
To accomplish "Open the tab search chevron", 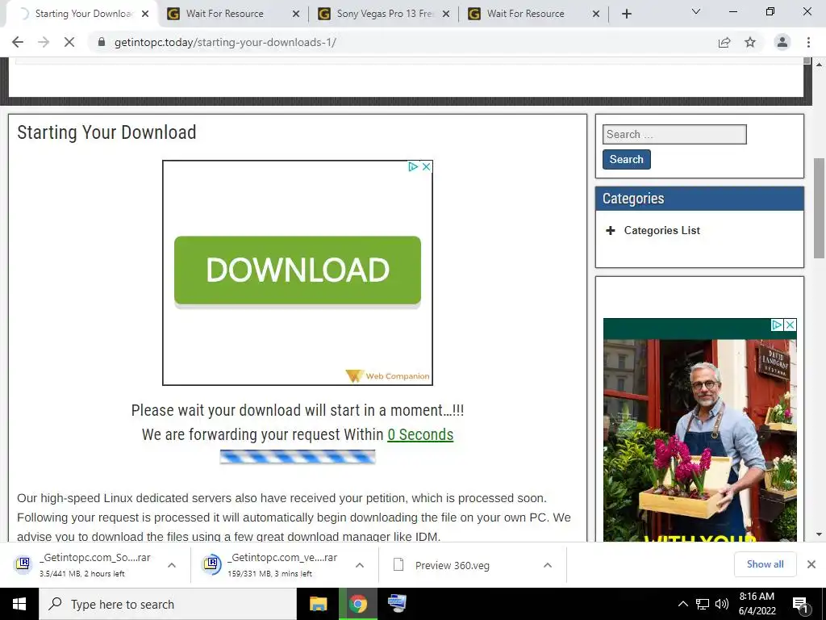I will [696, 11].
